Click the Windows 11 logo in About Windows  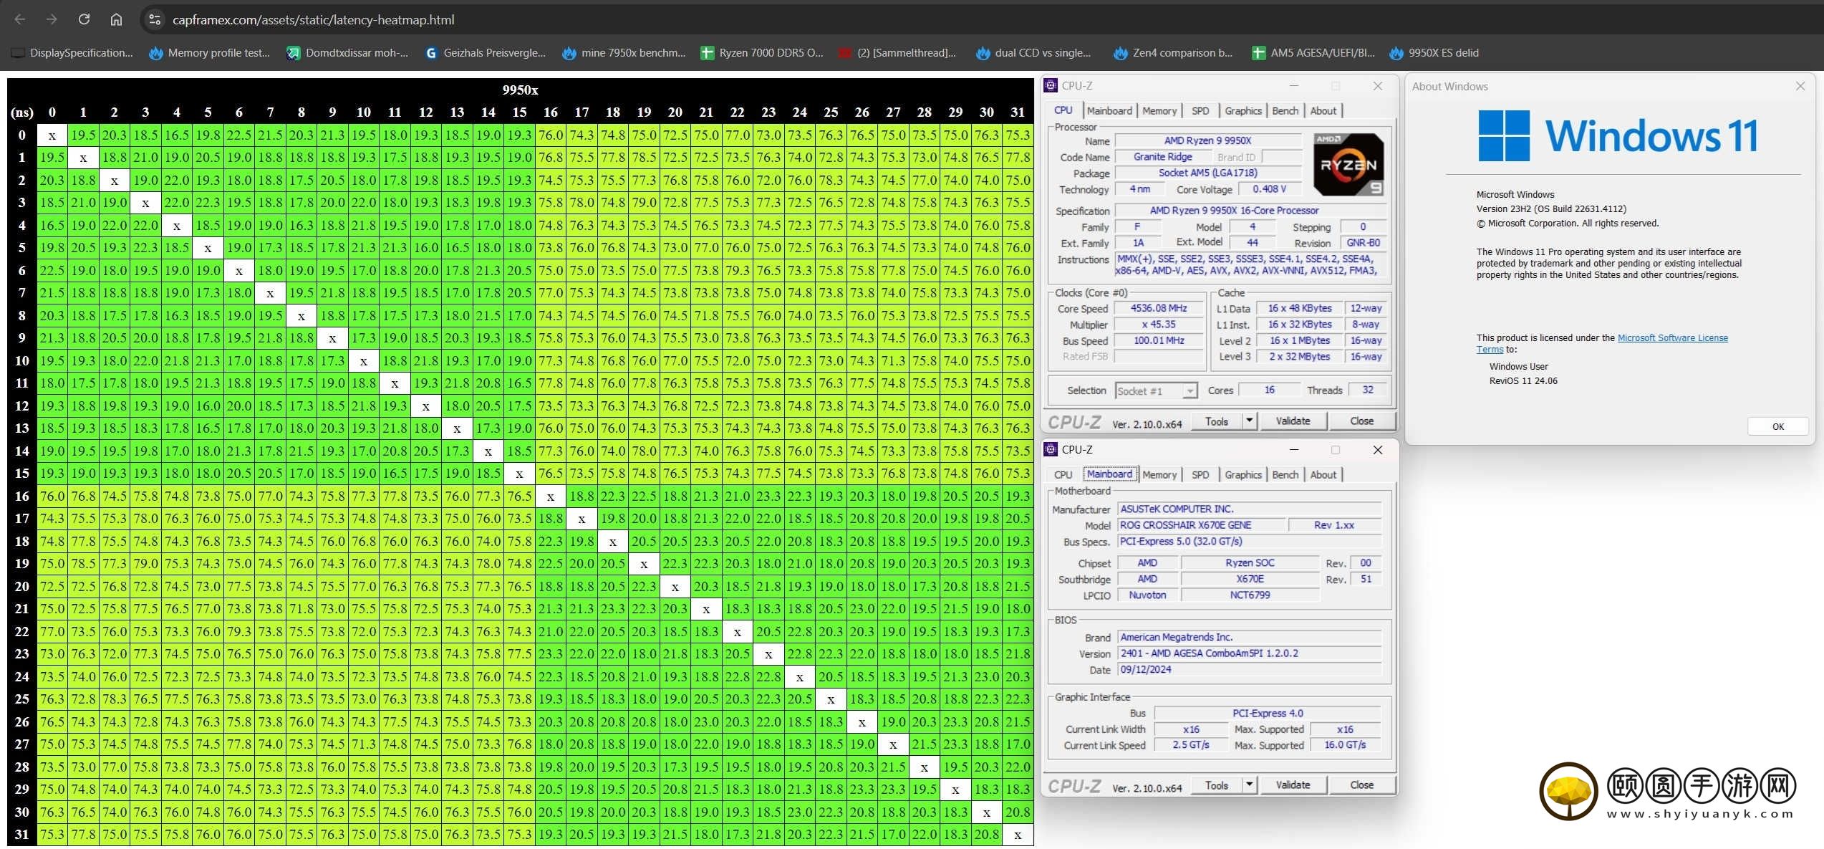(1617, 135)
